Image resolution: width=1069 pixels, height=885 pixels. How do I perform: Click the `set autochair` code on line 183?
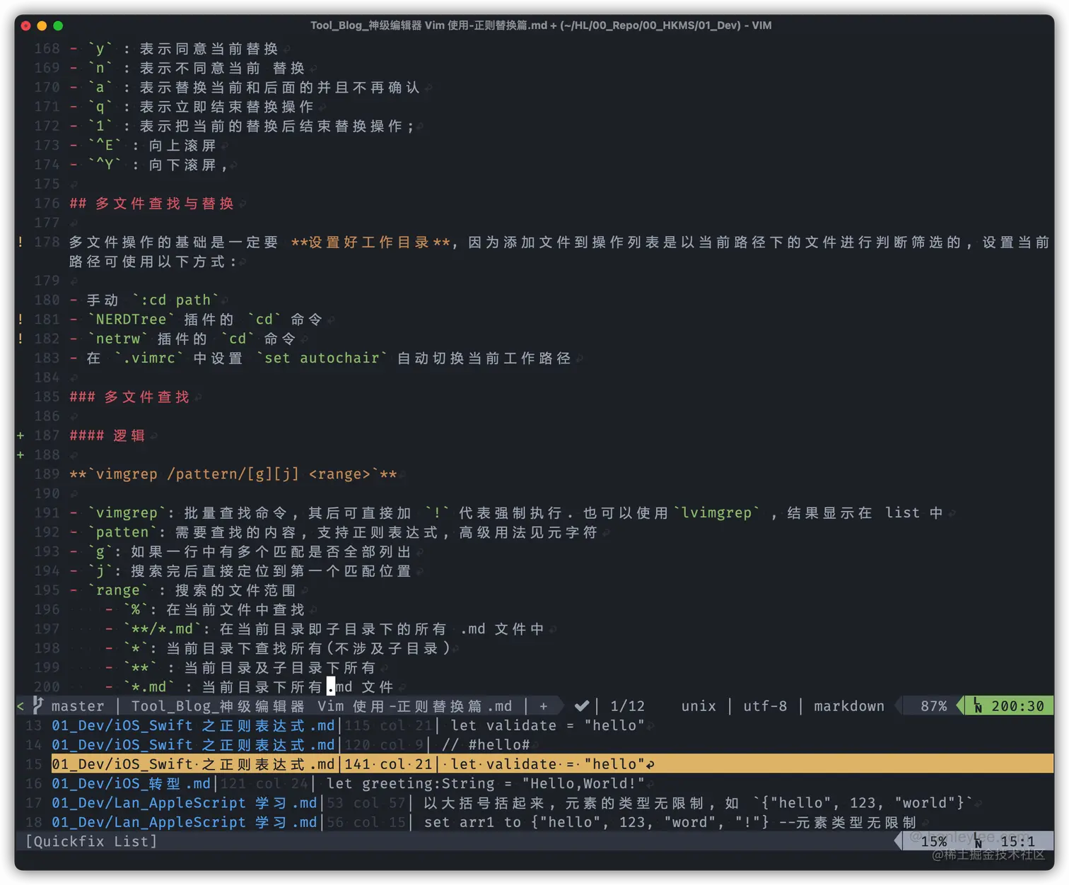pos(322,358)
